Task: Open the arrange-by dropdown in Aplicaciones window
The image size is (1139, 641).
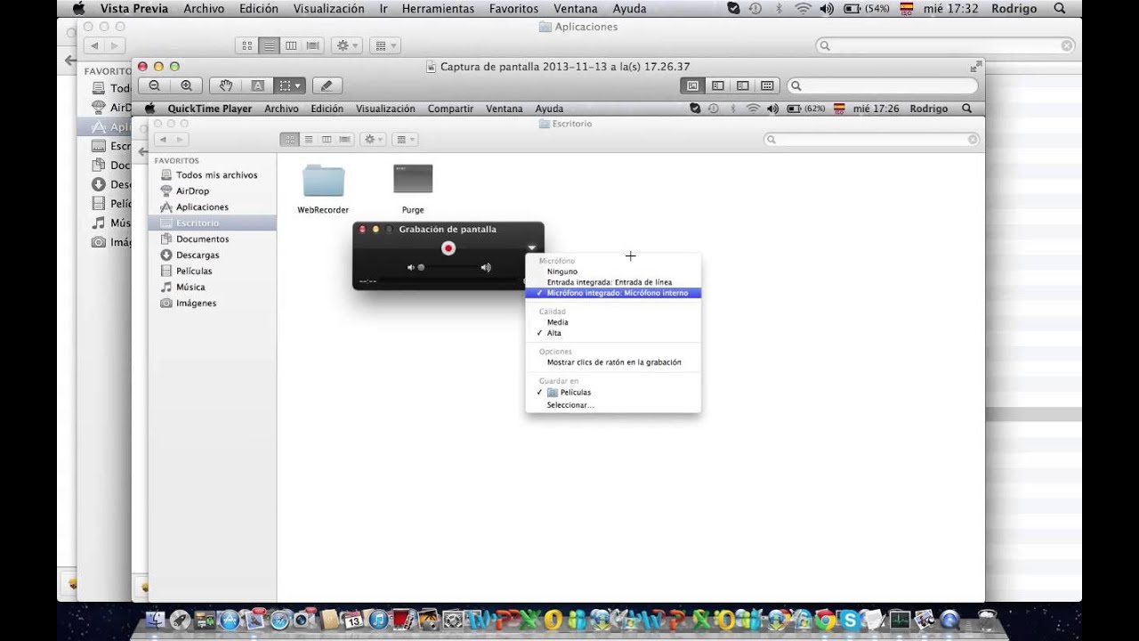Action: click(384, 45)
